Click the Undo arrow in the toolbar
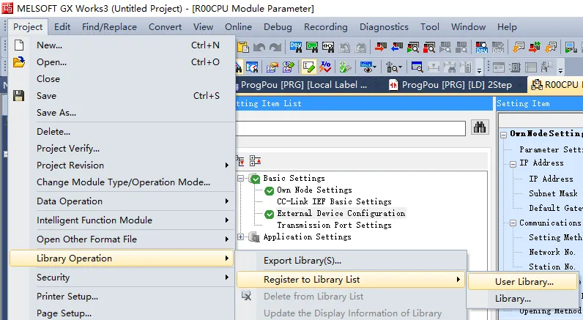583x320 pixels. pyautogui.click(x=259, y=47)
